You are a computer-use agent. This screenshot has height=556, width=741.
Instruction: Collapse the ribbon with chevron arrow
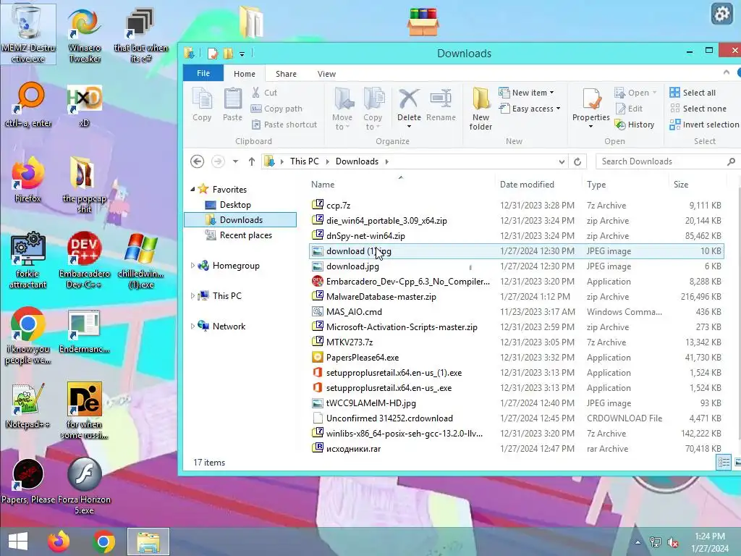[x=727, y=72]
